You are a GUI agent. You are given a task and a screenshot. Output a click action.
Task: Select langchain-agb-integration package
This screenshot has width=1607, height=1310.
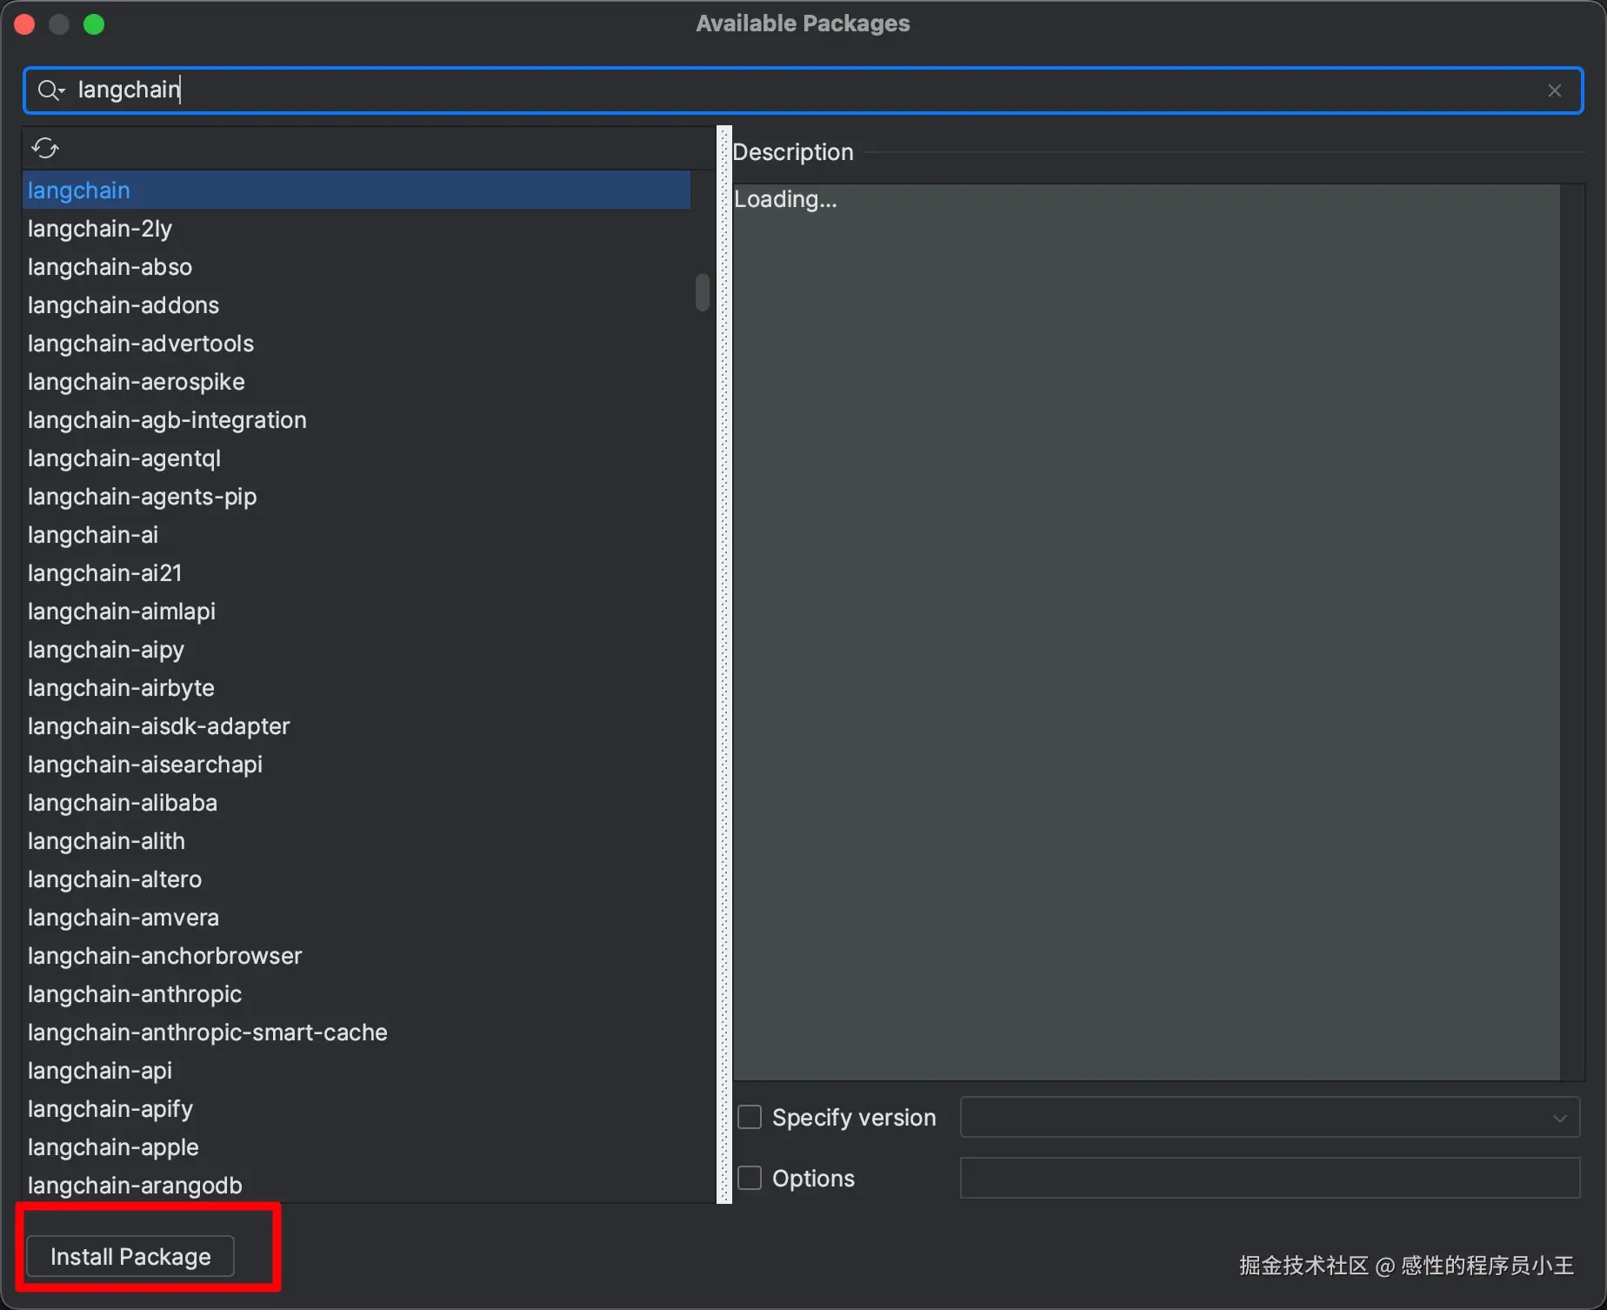[357, 419]
